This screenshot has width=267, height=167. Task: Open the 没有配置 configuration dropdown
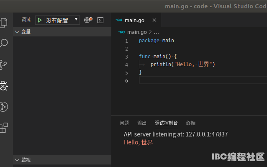(62, 20)
